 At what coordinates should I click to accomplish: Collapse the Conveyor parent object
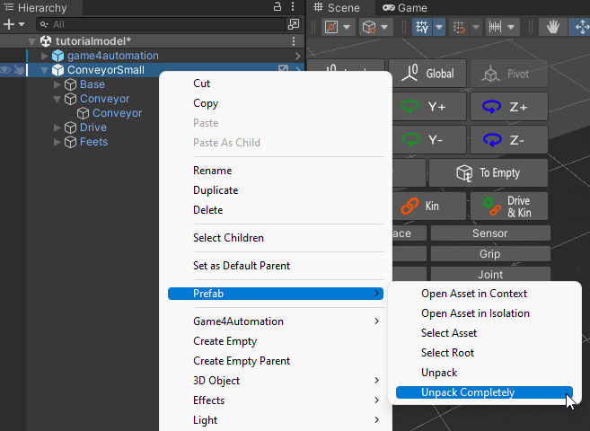pyautogui.click(x=57, y=99)
